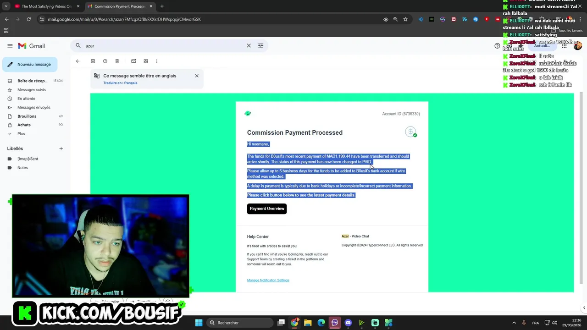Click the Payment Overview button

[x=267, y=209]
